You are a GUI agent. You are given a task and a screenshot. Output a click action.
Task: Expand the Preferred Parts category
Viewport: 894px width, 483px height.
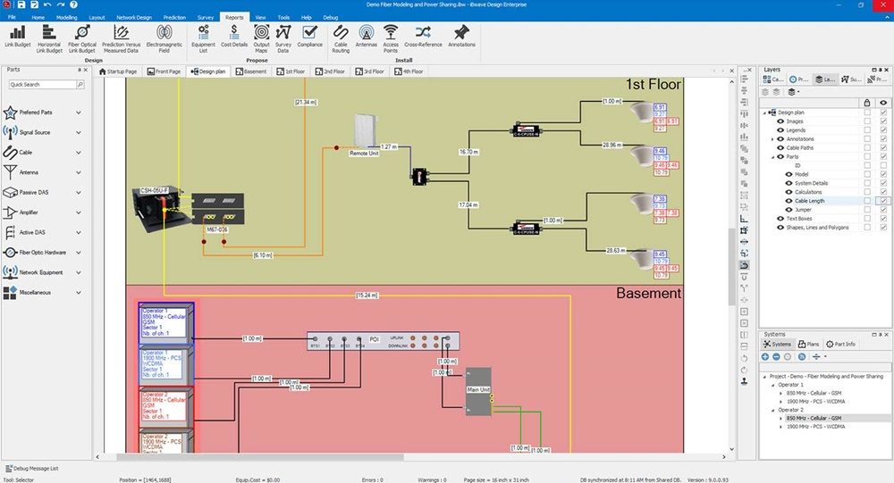(x=79, y=112)
